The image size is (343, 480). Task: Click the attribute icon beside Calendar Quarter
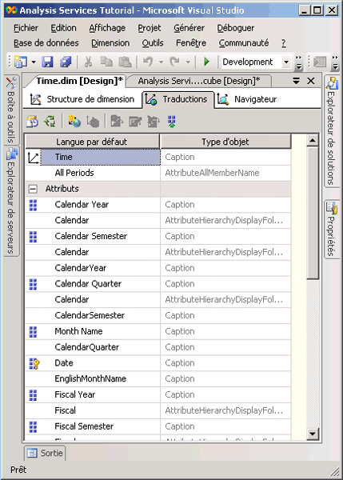tap(33, 284)
